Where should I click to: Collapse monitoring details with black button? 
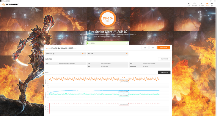(x=164, y=72)
